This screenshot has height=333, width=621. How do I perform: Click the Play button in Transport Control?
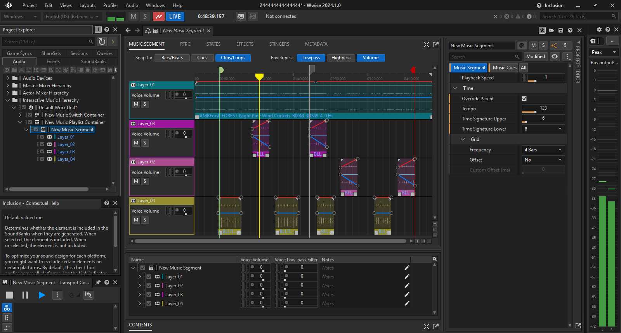tap(42, 295)
